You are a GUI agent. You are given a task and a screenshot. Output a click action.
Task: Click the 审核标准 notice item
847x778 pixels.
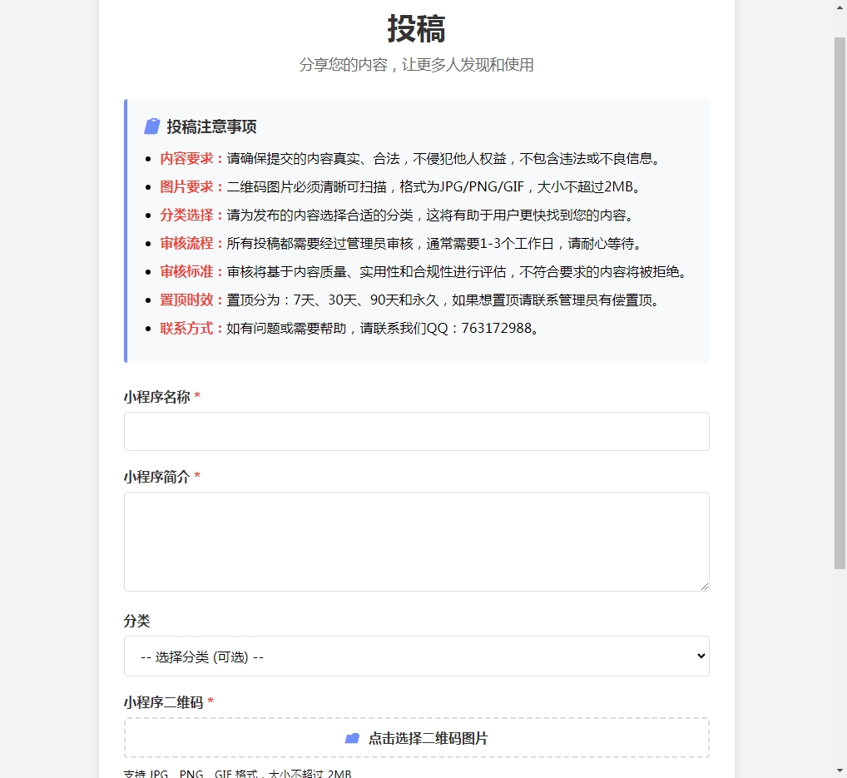click(188, 271)
